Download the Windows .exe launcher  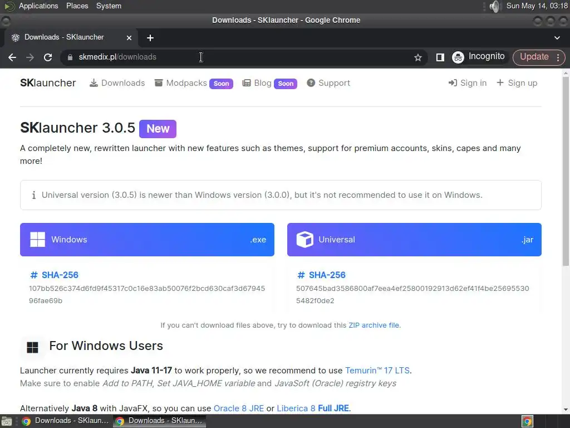click(x=147, y=240)
